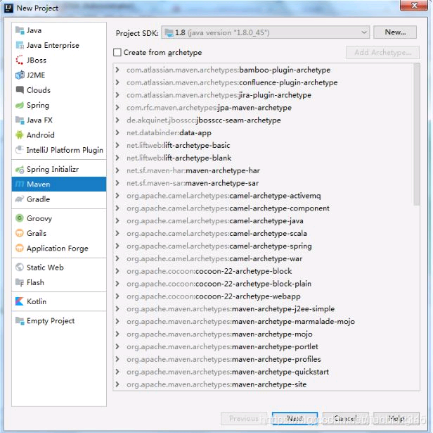The width and height of the screenshot is (433, 433).
Task: Select the Java FX folder icon
Action: tap(20, 120)
